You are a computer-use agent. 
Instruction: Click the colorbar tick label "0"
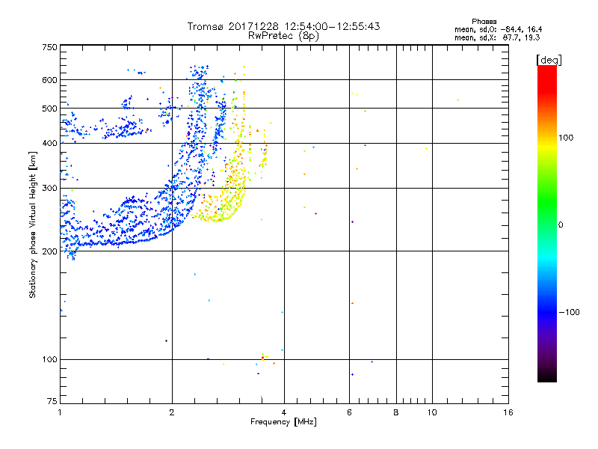pos(561,225)
